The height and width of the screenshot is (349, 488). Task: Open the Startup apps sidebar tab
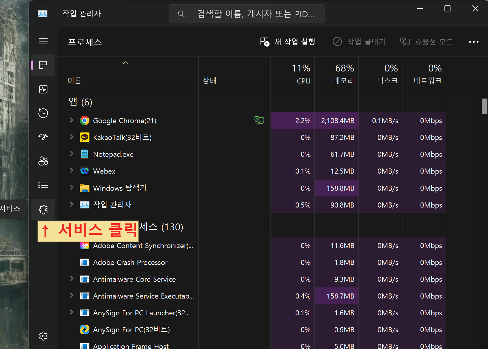(x=43, y=137)
